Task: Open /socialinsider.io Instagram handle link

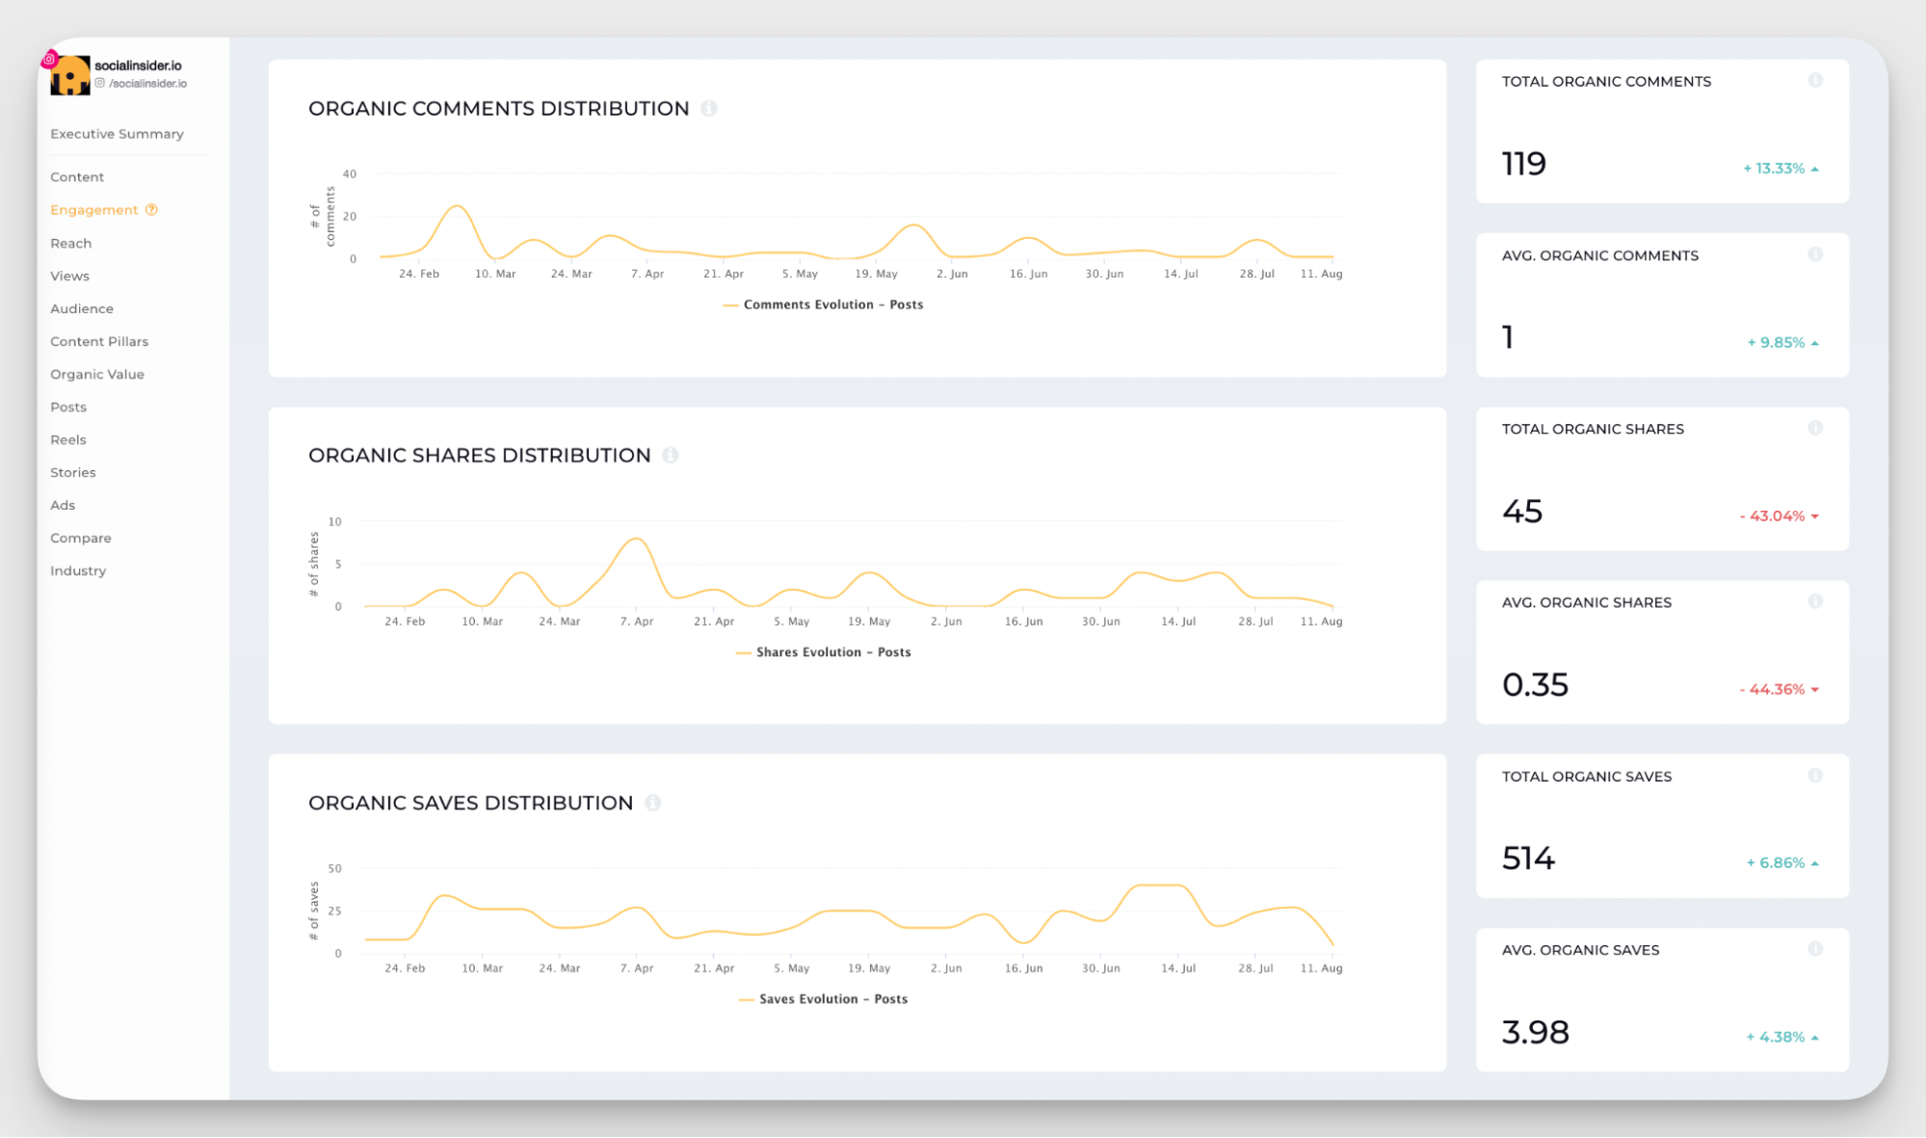Action: 147,84
